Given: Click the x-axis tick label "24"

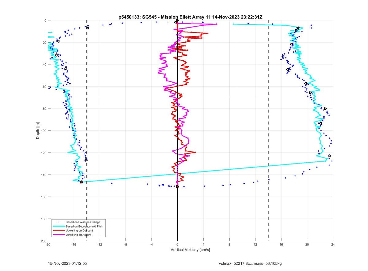Looking at the screenshot, I should click(x=333, y=245).
